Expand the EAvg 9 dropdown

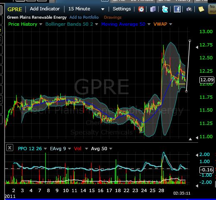click(x=70, y=149)
